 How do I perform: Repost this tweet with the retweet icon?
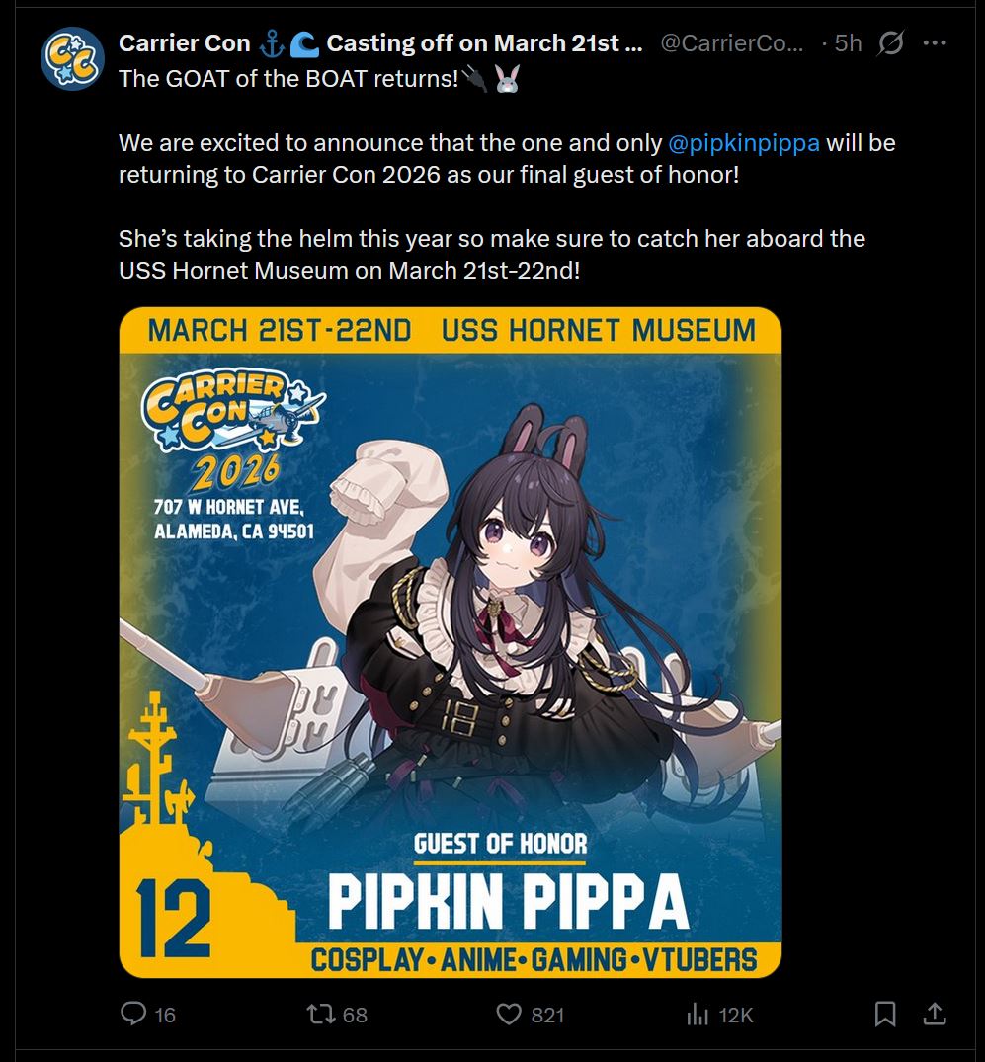point(320,1014)
